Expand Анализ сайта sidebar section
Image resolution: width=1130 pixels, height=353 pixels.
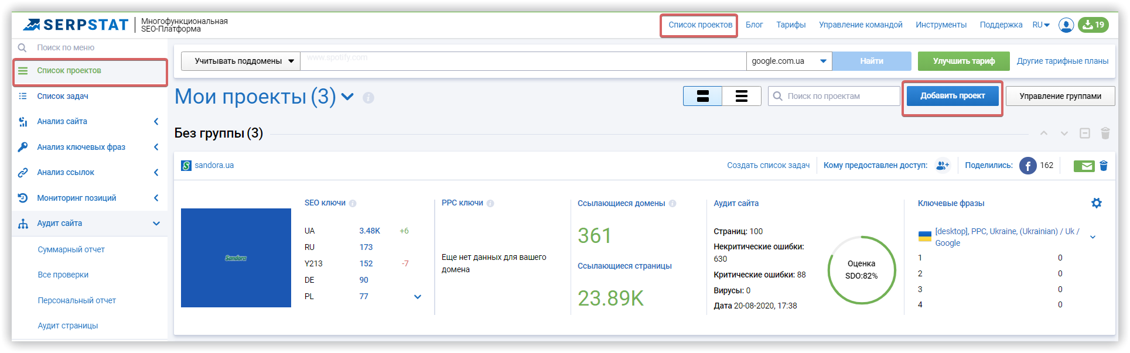(156, 122)
